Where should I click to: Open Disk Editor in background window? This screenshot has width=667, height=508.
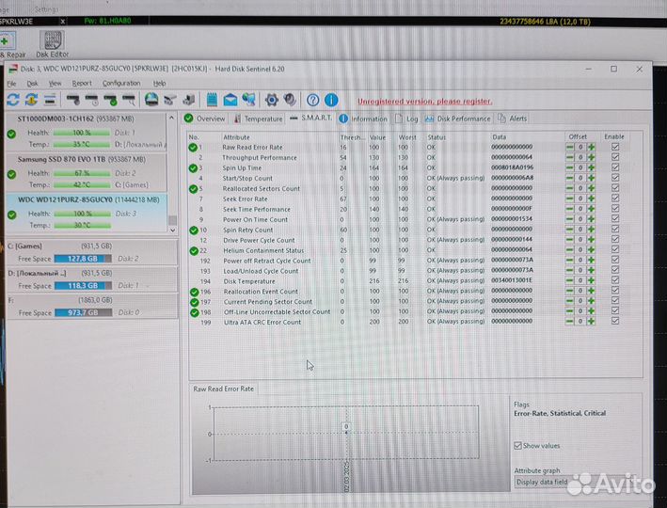point(52,44)
